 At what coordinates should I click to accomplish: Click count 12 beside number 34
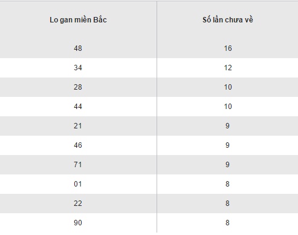click(228, 68)
